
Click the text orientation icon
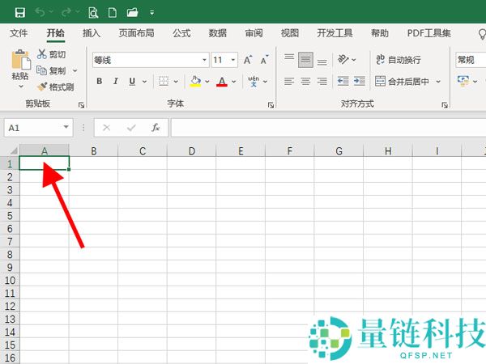[343, 59]
